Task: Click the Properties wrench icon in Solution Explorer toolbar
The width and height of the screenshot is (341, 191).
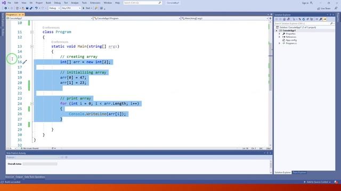Action: click(x=321, y=19)
